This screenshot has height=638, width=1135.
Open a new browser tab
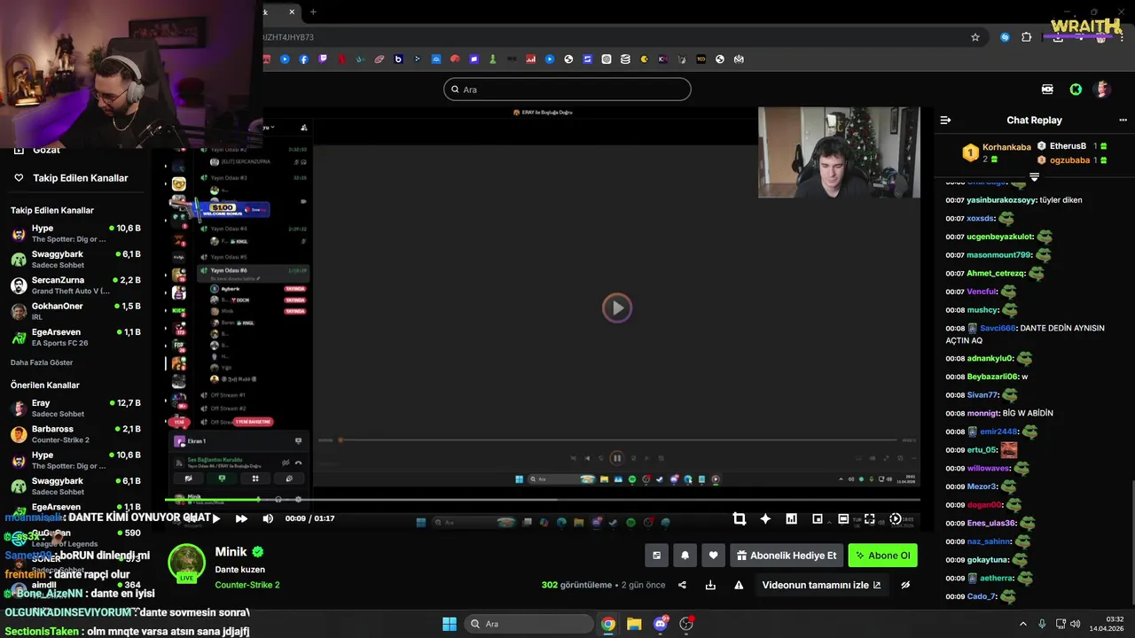tap(313, 12)
